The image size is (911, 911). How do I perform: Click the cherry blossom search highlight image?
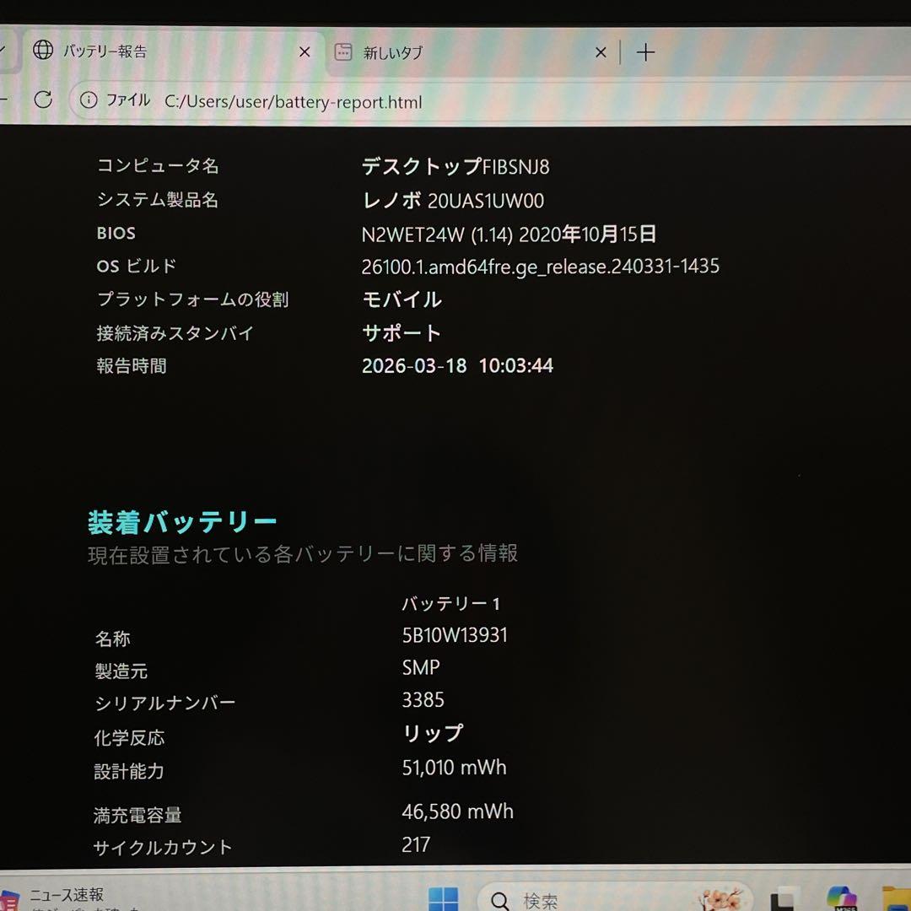coord(720,899)
